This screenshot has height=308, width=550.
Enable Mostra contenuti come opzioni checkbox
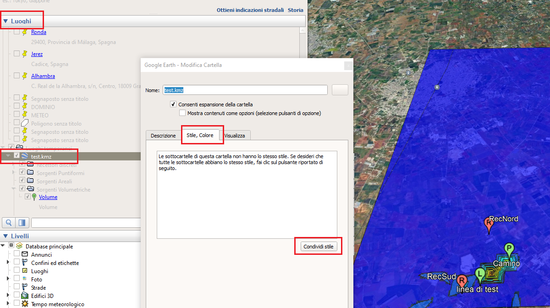[x=182, y=113]
